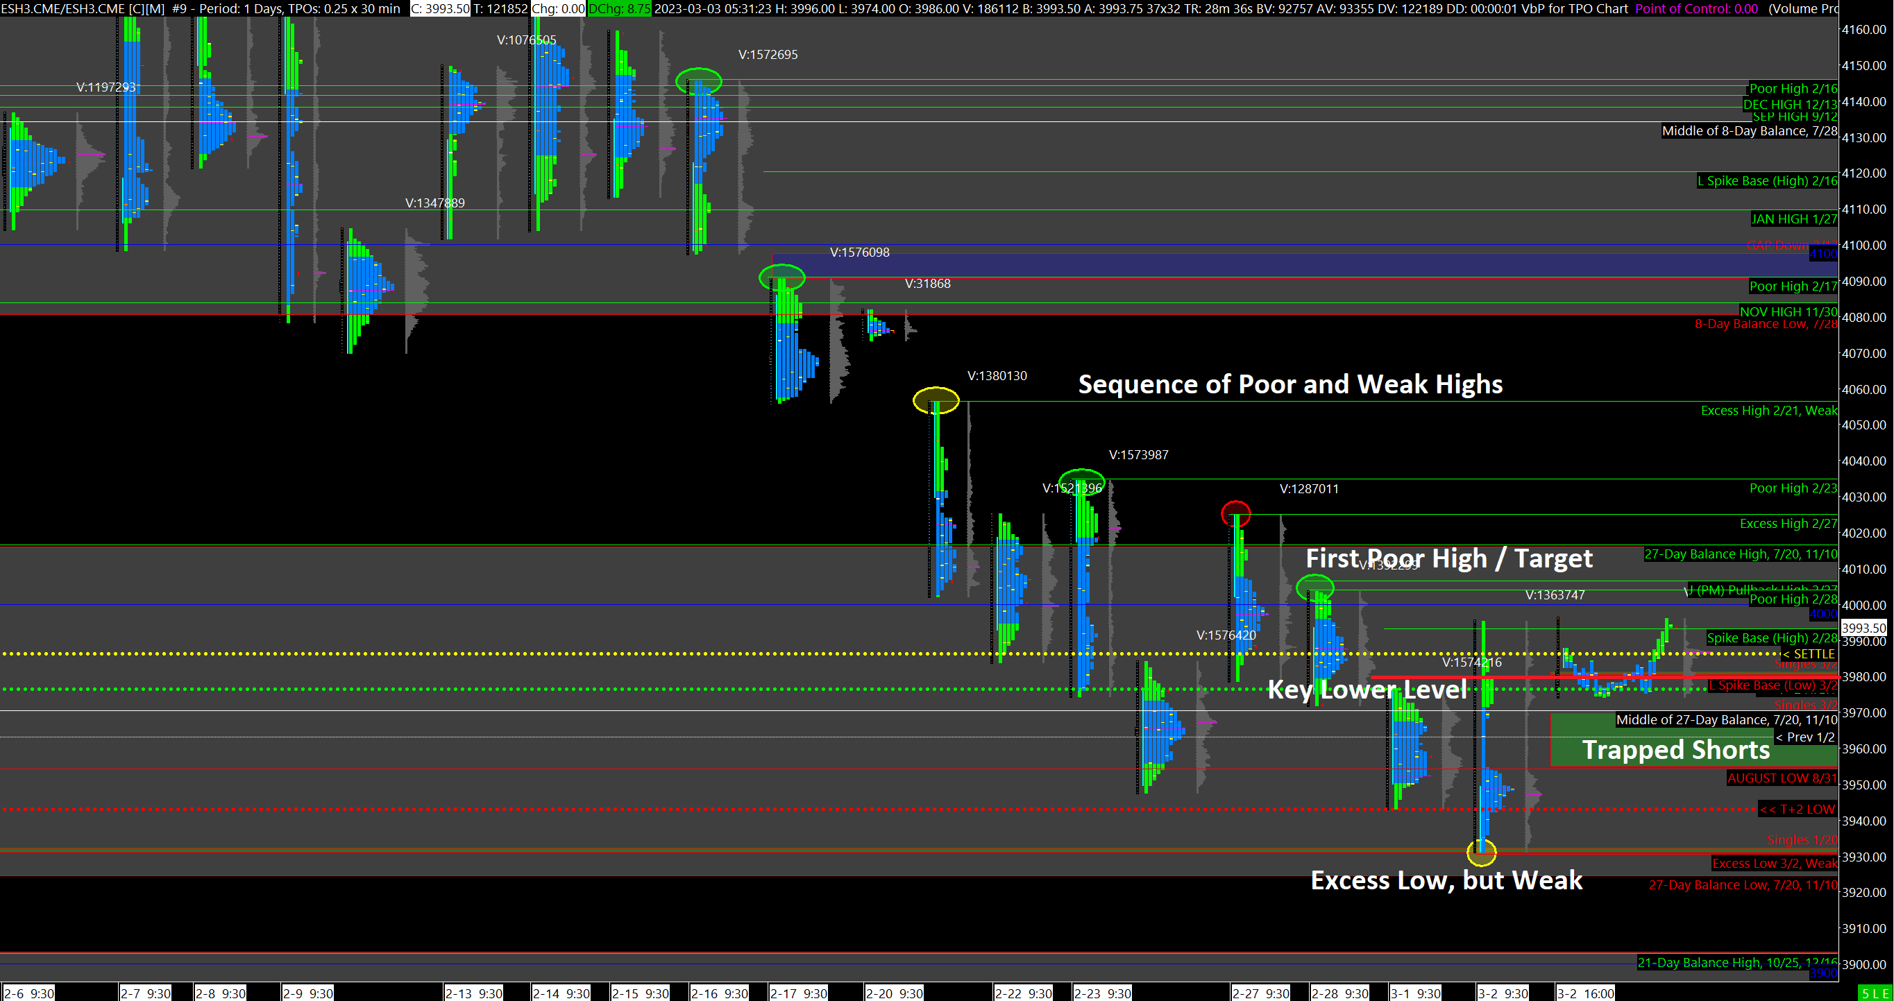Click the 'AUGUST LOW 8/31' line label
Image resolution: width=1894 pixels, height=1001 pixels.
coord(1782,778)
